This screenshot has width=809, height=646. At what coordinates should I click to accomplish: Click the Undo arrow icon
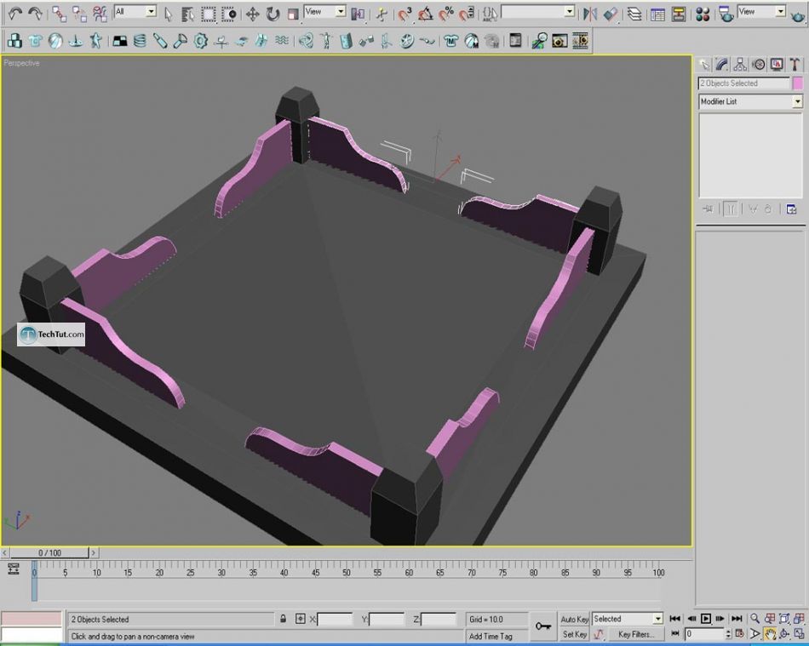click(x=14, y=14)
